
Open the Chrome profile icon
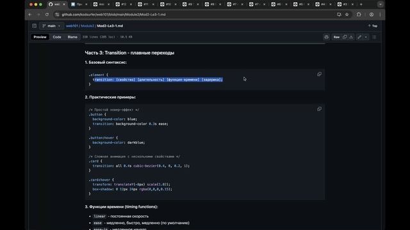click(372, 15)
